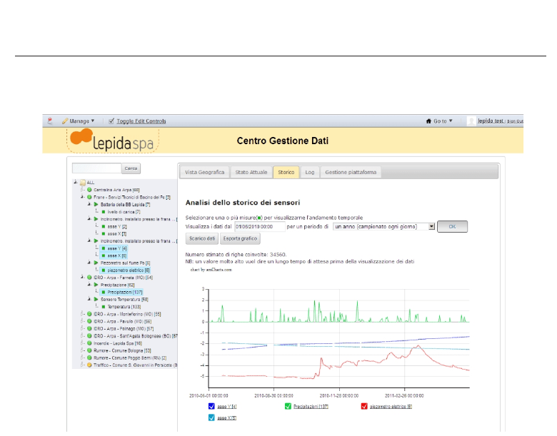Click the ALL folder icon in tree

click(x=83, y=183)
